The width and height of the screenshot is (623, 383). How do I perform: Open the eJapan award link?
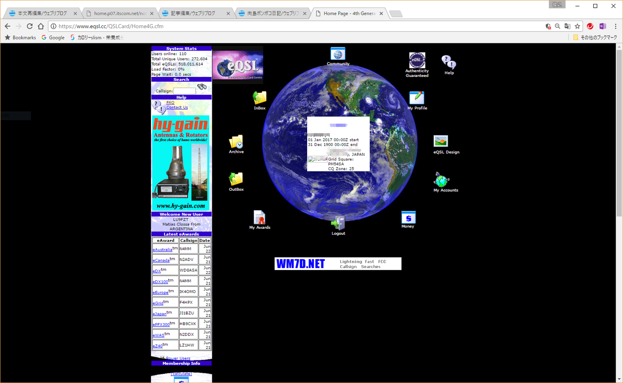point(159,314)
